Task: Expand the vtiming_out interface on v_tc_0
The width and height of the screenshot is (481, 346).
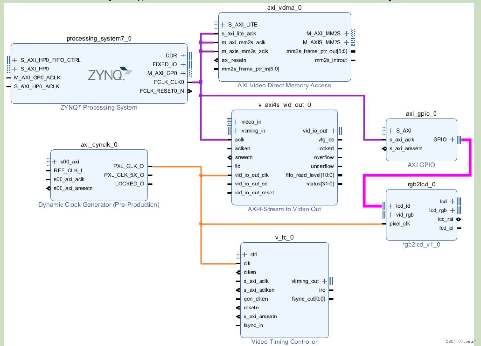Action: (x=324, y=281)
